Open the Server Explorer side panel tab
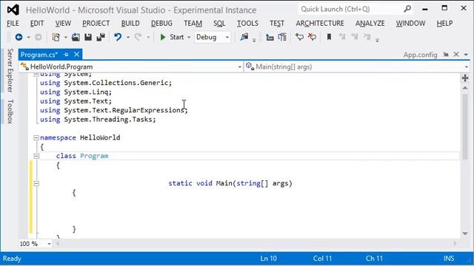 (x=10, y=70)
